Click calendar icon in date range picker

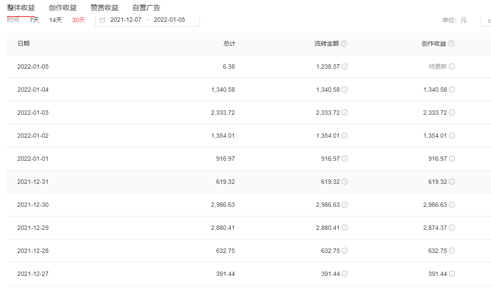click(102, 20)
